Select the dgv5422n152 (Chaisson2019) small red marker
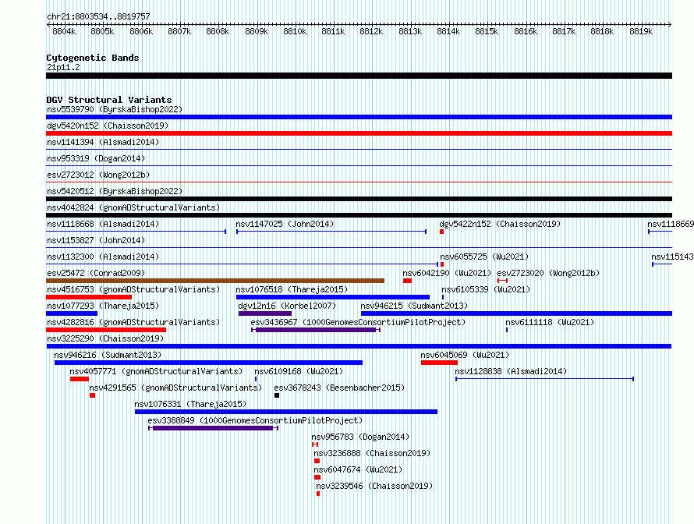This screenshot has height=524, width=694. tap(441, 232)
